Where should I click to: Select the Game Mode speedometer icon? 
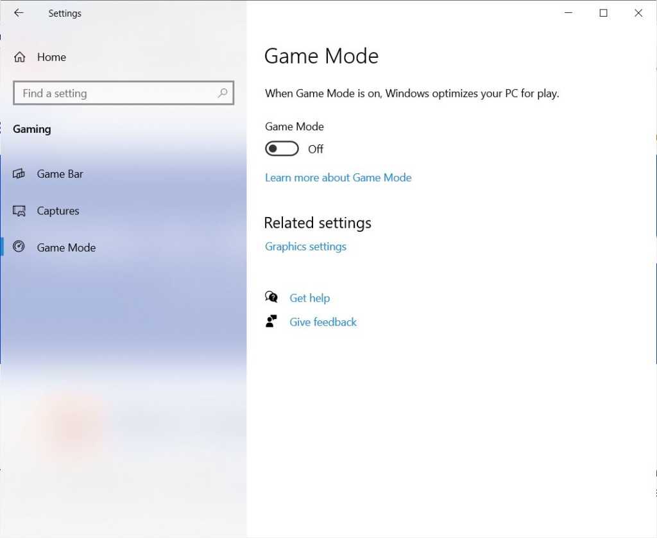(x=19, y=247)
